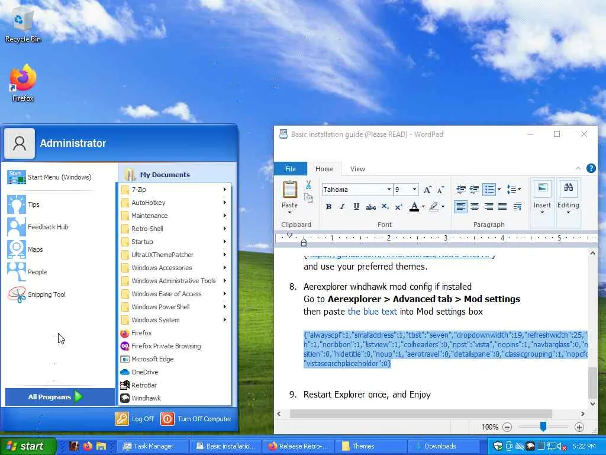Open the Tahoma font family dropdown

coord(389,189)
